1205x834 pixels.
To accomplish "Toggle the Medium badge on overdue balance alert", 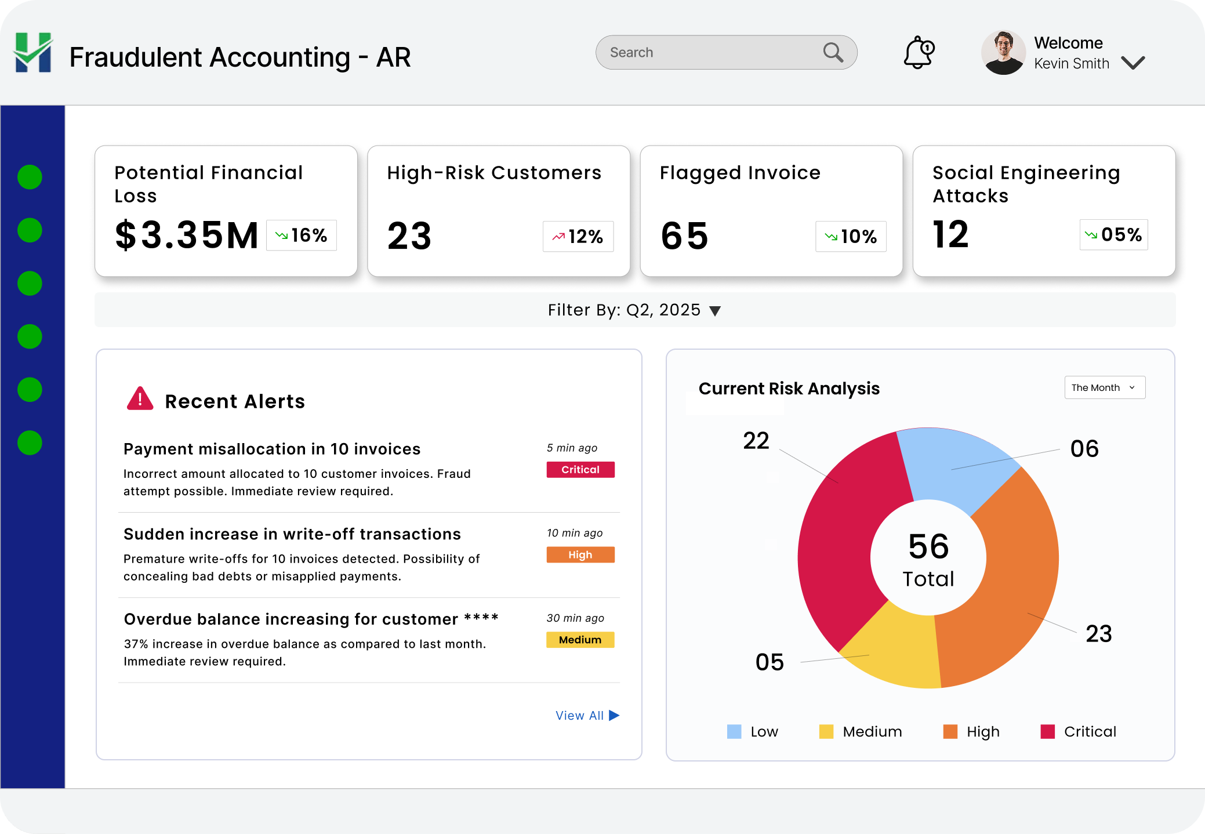I will (x=580, y=640).
